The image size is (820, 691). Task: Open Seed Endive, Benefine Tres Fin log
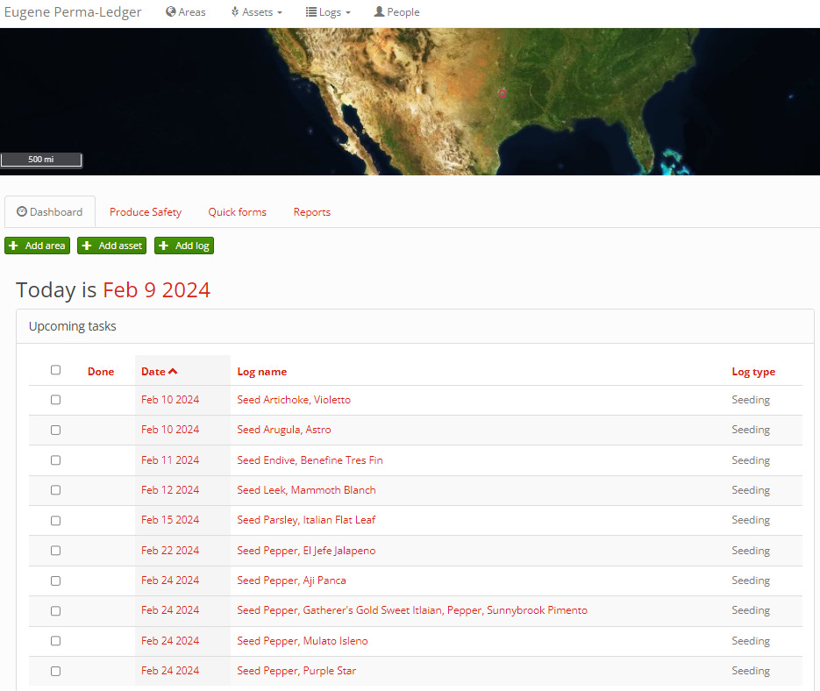click(x=310, y=460)
